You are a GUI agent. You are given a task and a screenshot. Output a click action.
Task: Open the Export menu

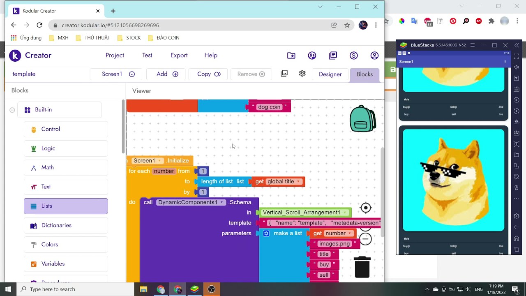click(179, 55)
